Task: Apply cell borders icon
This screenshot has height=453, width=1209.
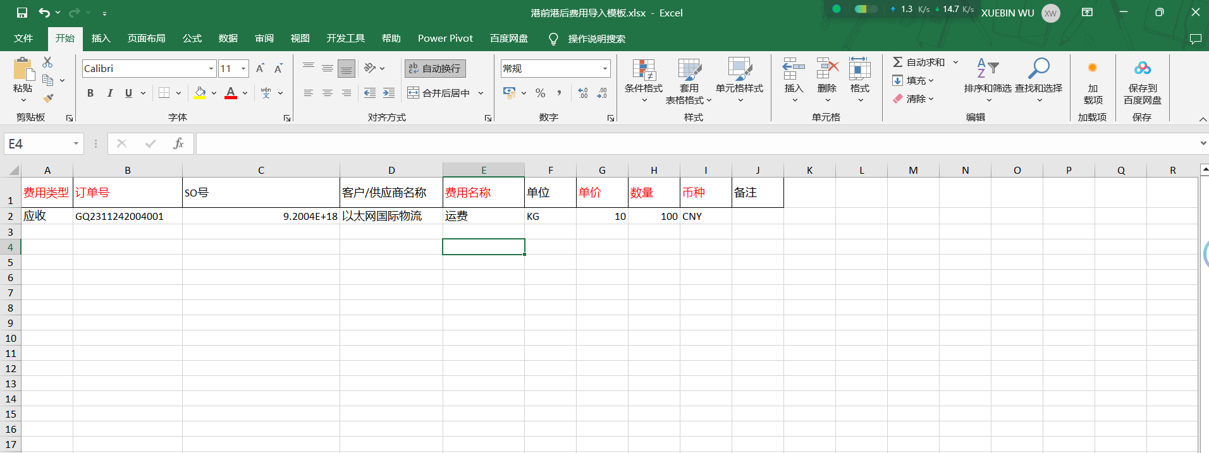Action: 164,93
